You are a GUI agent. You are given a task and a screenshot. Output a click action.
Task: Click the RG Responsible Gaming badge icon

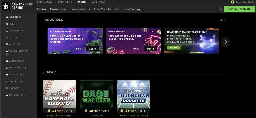[232, 2]
